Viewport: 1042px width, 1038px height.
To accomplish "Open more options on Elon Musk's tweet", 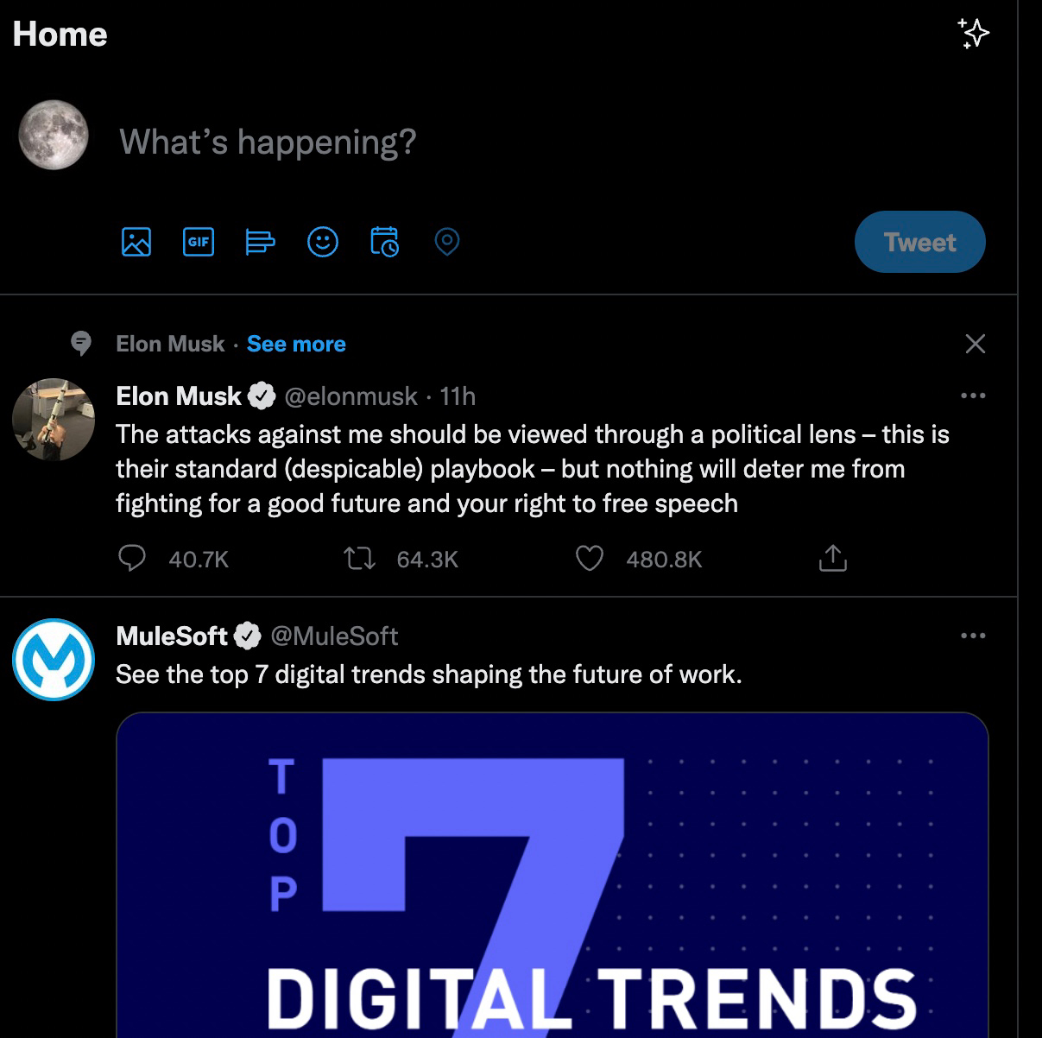I will (x=973, y=396).
